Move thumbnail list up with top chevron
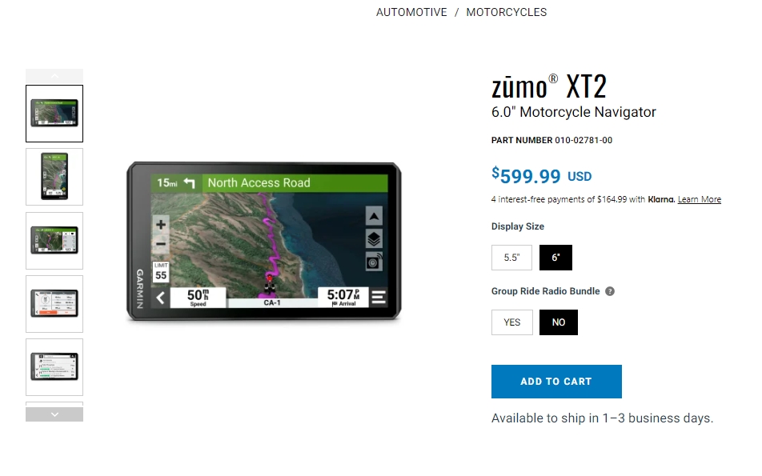 tap(54, 76)
